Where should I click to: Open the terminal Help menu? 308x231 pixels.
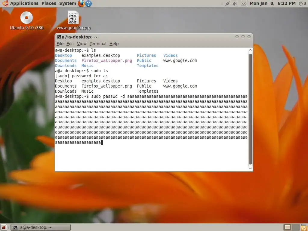pyautogui.click(x=114, y=44)
